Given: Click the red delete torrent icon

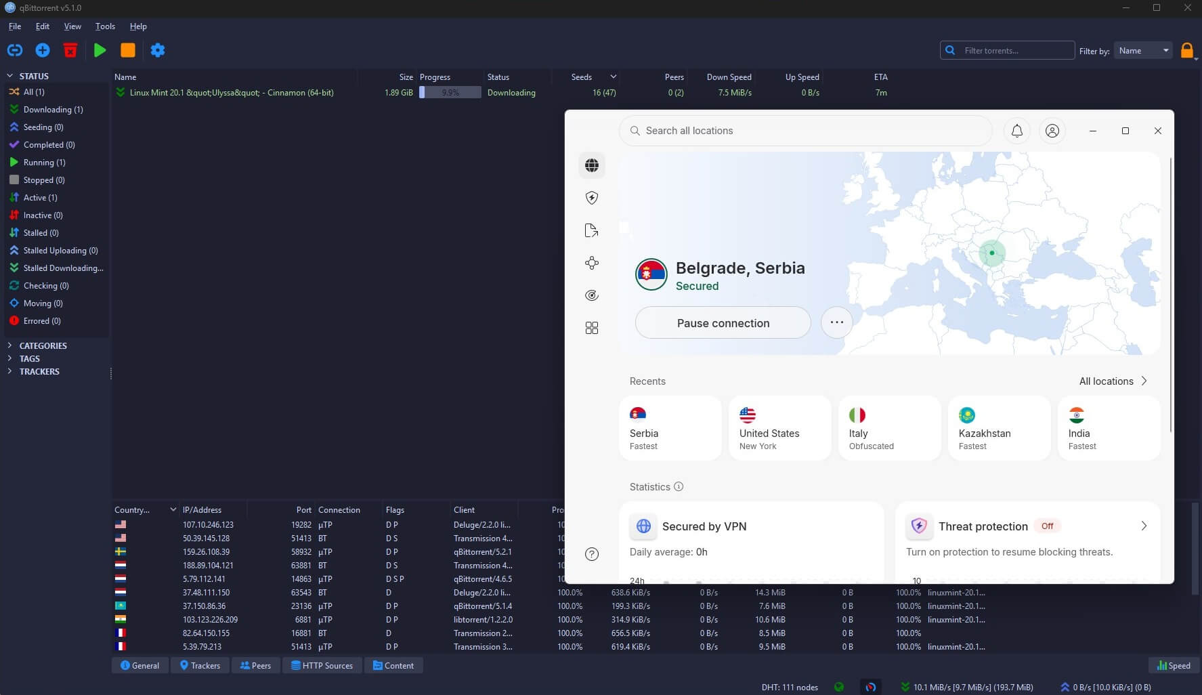Looking at the screenshot, I should [70, 50].
